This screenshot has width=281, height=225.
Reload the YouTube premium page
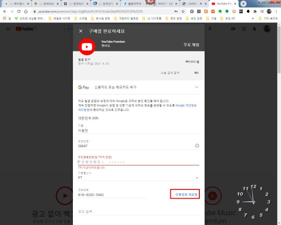[x=19, y=11]
